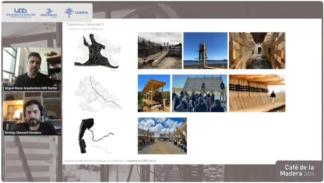Open photo of wooden tower against blue sky
The height and width of the screenshot is (183, 324).
click(205, 51)
